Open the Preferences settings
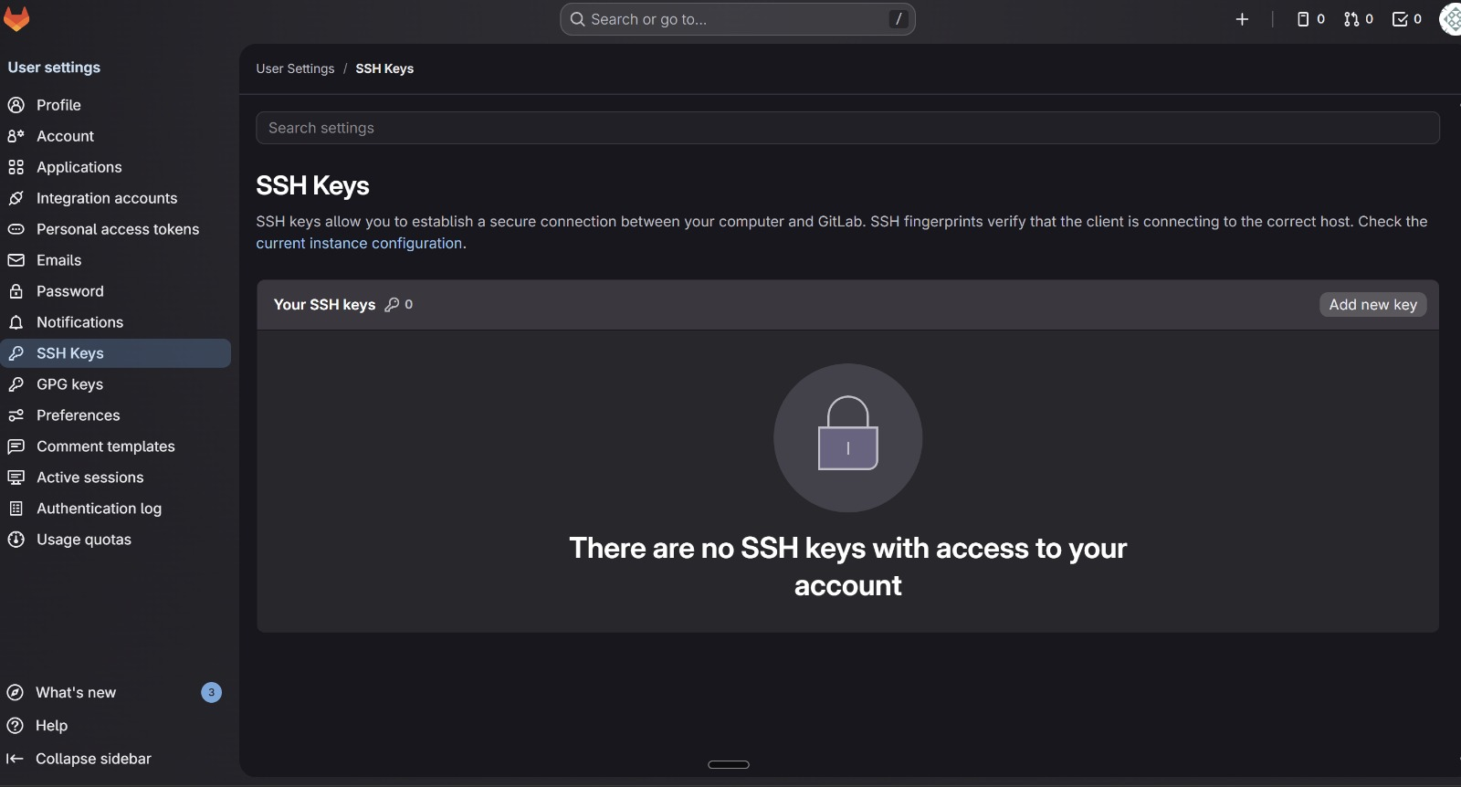Viewport: 1461px width, 787px height. click(x=78, y=415)
